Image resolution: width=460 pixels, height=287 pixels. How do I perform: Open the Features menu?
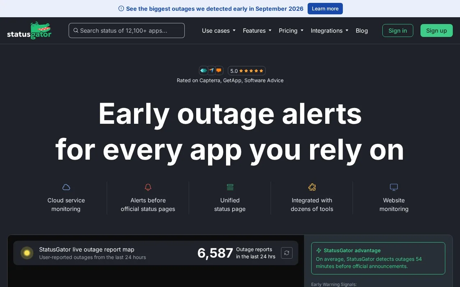tap(257, 30)
